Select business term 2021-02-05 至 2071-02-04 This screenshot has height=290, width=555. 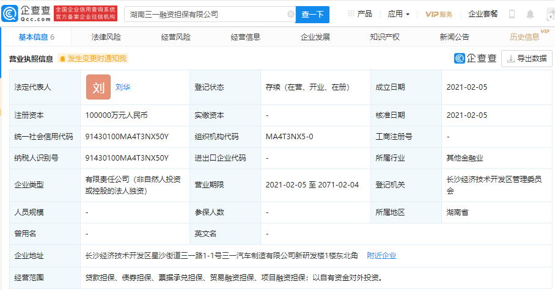click(x=312, y=184)
